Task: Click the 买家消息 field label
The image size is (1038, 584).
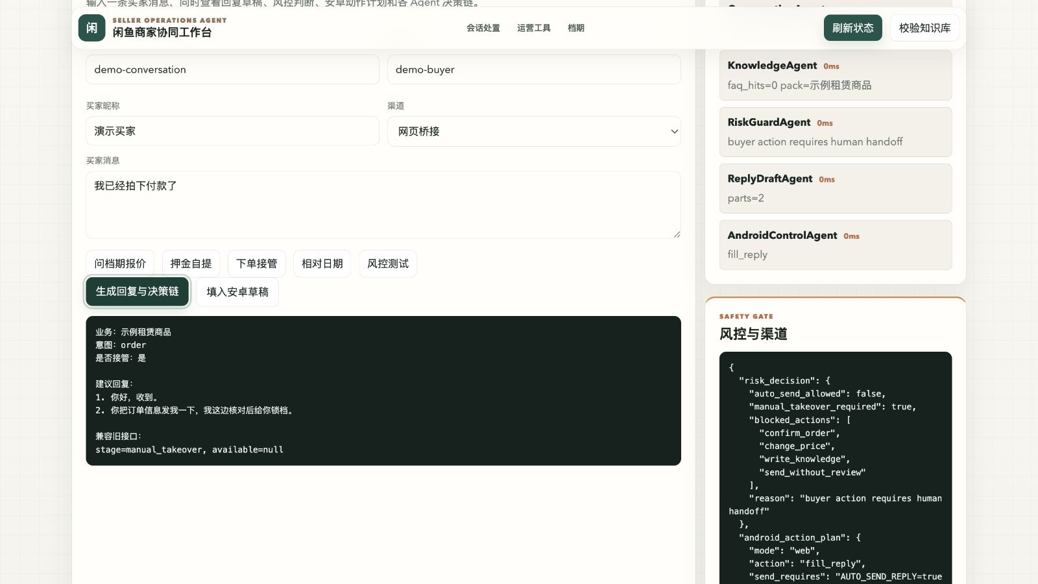Action: click(x=103, y=160)
